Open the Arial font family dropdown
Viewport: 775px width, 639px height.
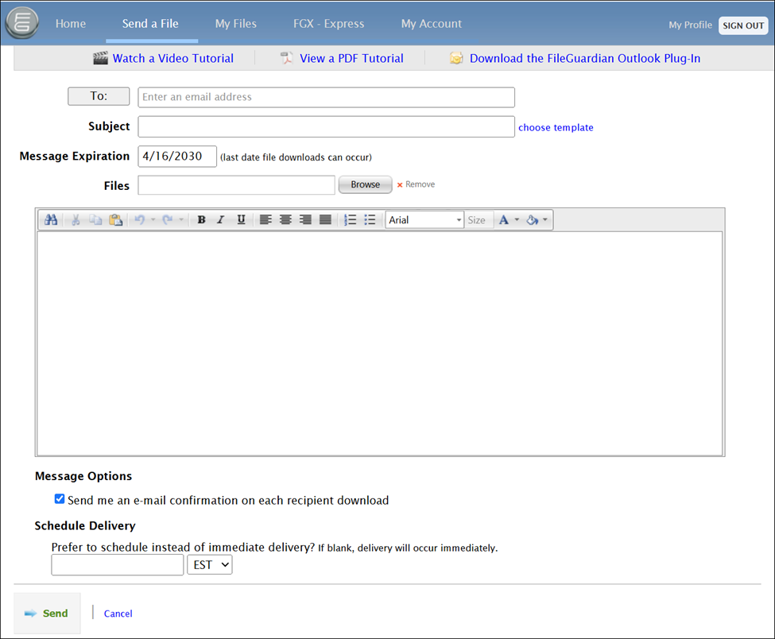click(424, 220)
